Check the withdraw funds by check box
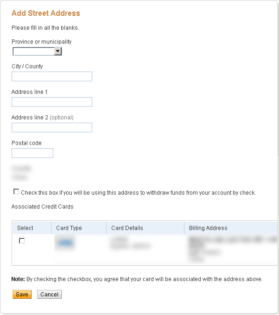The image size is (279, 315). pyautogui.click(x=17, y=191)
